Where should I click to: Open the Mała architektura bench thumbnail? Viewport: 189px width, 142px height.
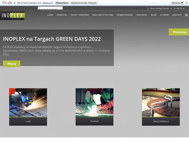161,103
